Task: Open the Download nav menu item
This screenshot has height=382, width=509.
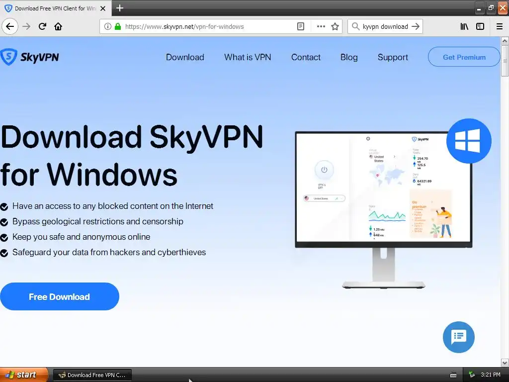Action: click(185, 57)
